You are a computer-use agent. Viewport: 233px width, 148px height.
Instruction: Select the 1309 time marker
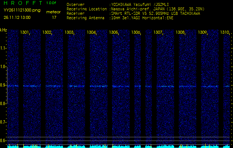tap(202, 33)
